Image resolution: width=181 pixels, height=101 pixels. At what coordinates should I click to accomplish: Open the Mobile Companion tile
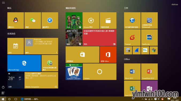click(41, 80)
